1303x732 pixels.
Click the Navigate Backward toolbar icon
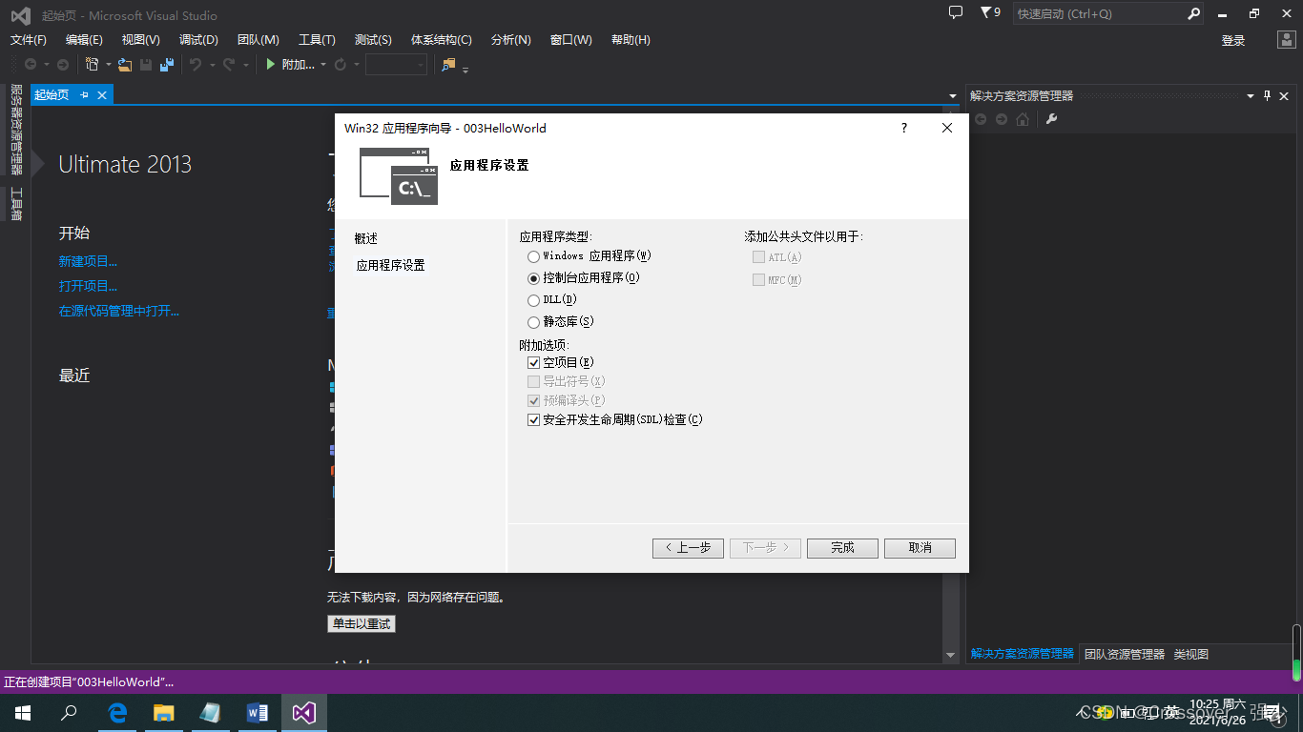(x=31, y=65)
